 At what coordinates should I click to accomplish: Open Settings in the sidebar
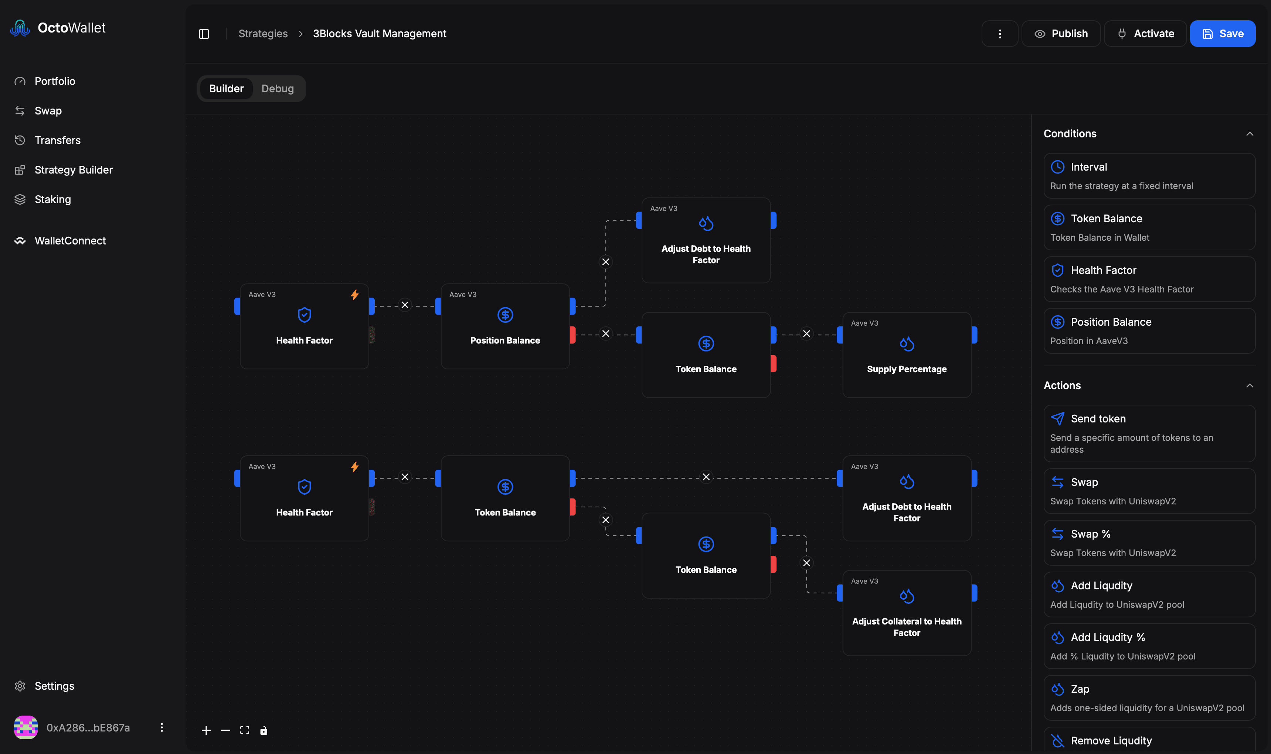(54, 686)
